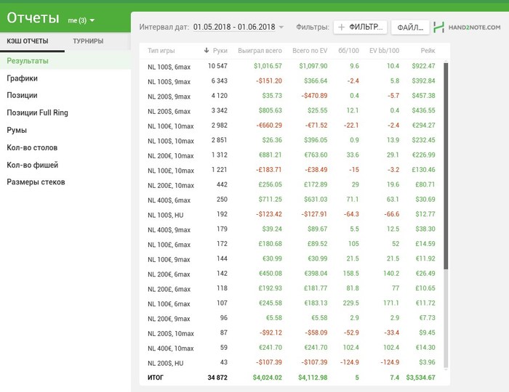Click the total rake $3,534.67
The width and height of the screenshot is (509, 392).
click(421, 377)
